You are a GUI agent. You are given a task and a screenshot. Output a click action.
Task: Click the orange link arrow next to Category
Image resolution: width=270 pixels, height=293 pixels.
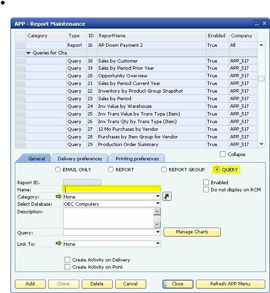coord(59,197)
